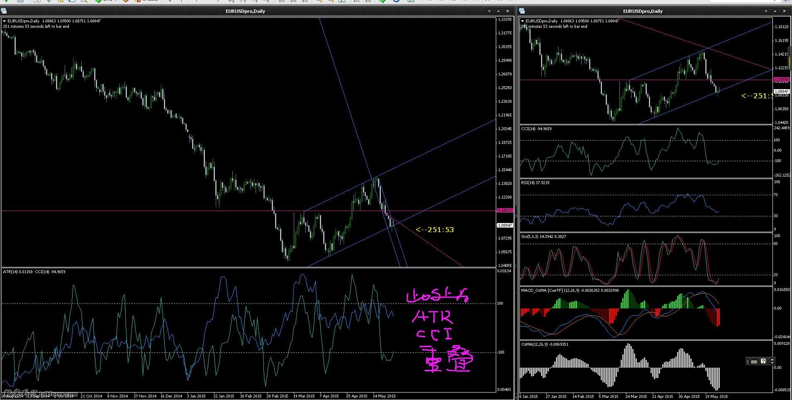The height and width of the screenshot is (400, 792).
Task: Restore the right chart window with the up arrow
Action: coord(775,11)
